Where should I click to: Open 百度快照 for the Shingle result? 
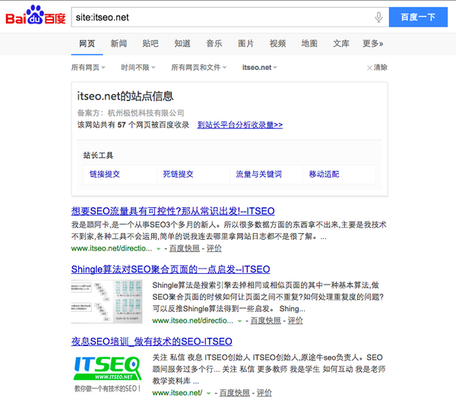pyautogui.click(x=265, y=321)
